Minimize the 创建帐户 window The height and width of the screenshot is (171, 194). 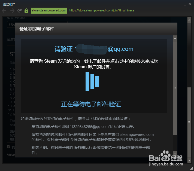coord(185,4)
